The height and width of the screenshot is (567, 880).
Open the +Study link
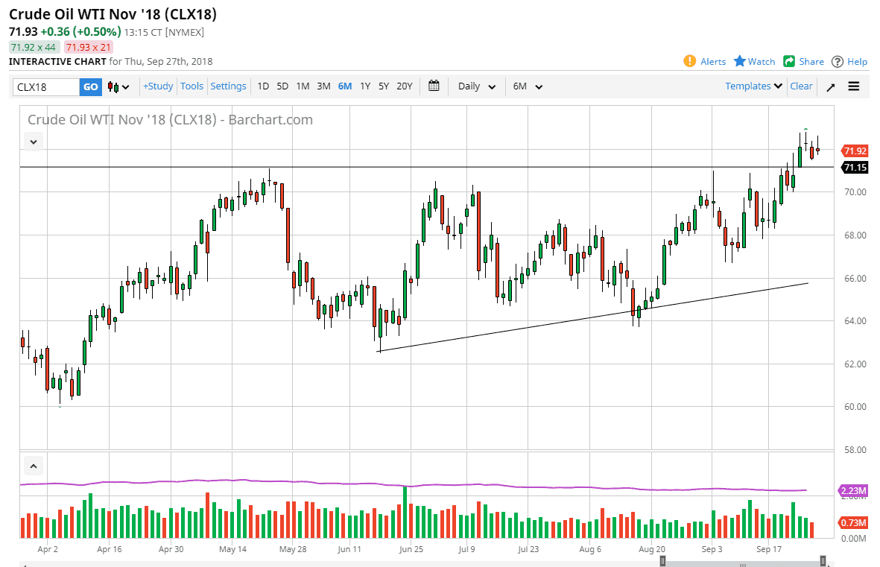[x=157, y=86]
